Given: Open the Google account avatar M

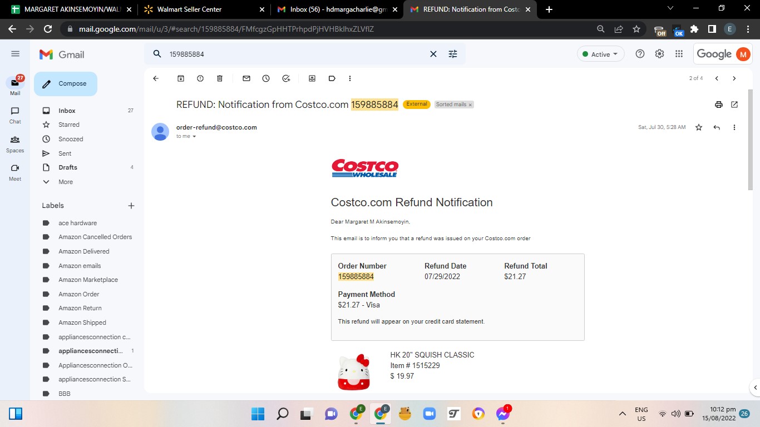Looking at the screenshot, I should pos(743,54).
